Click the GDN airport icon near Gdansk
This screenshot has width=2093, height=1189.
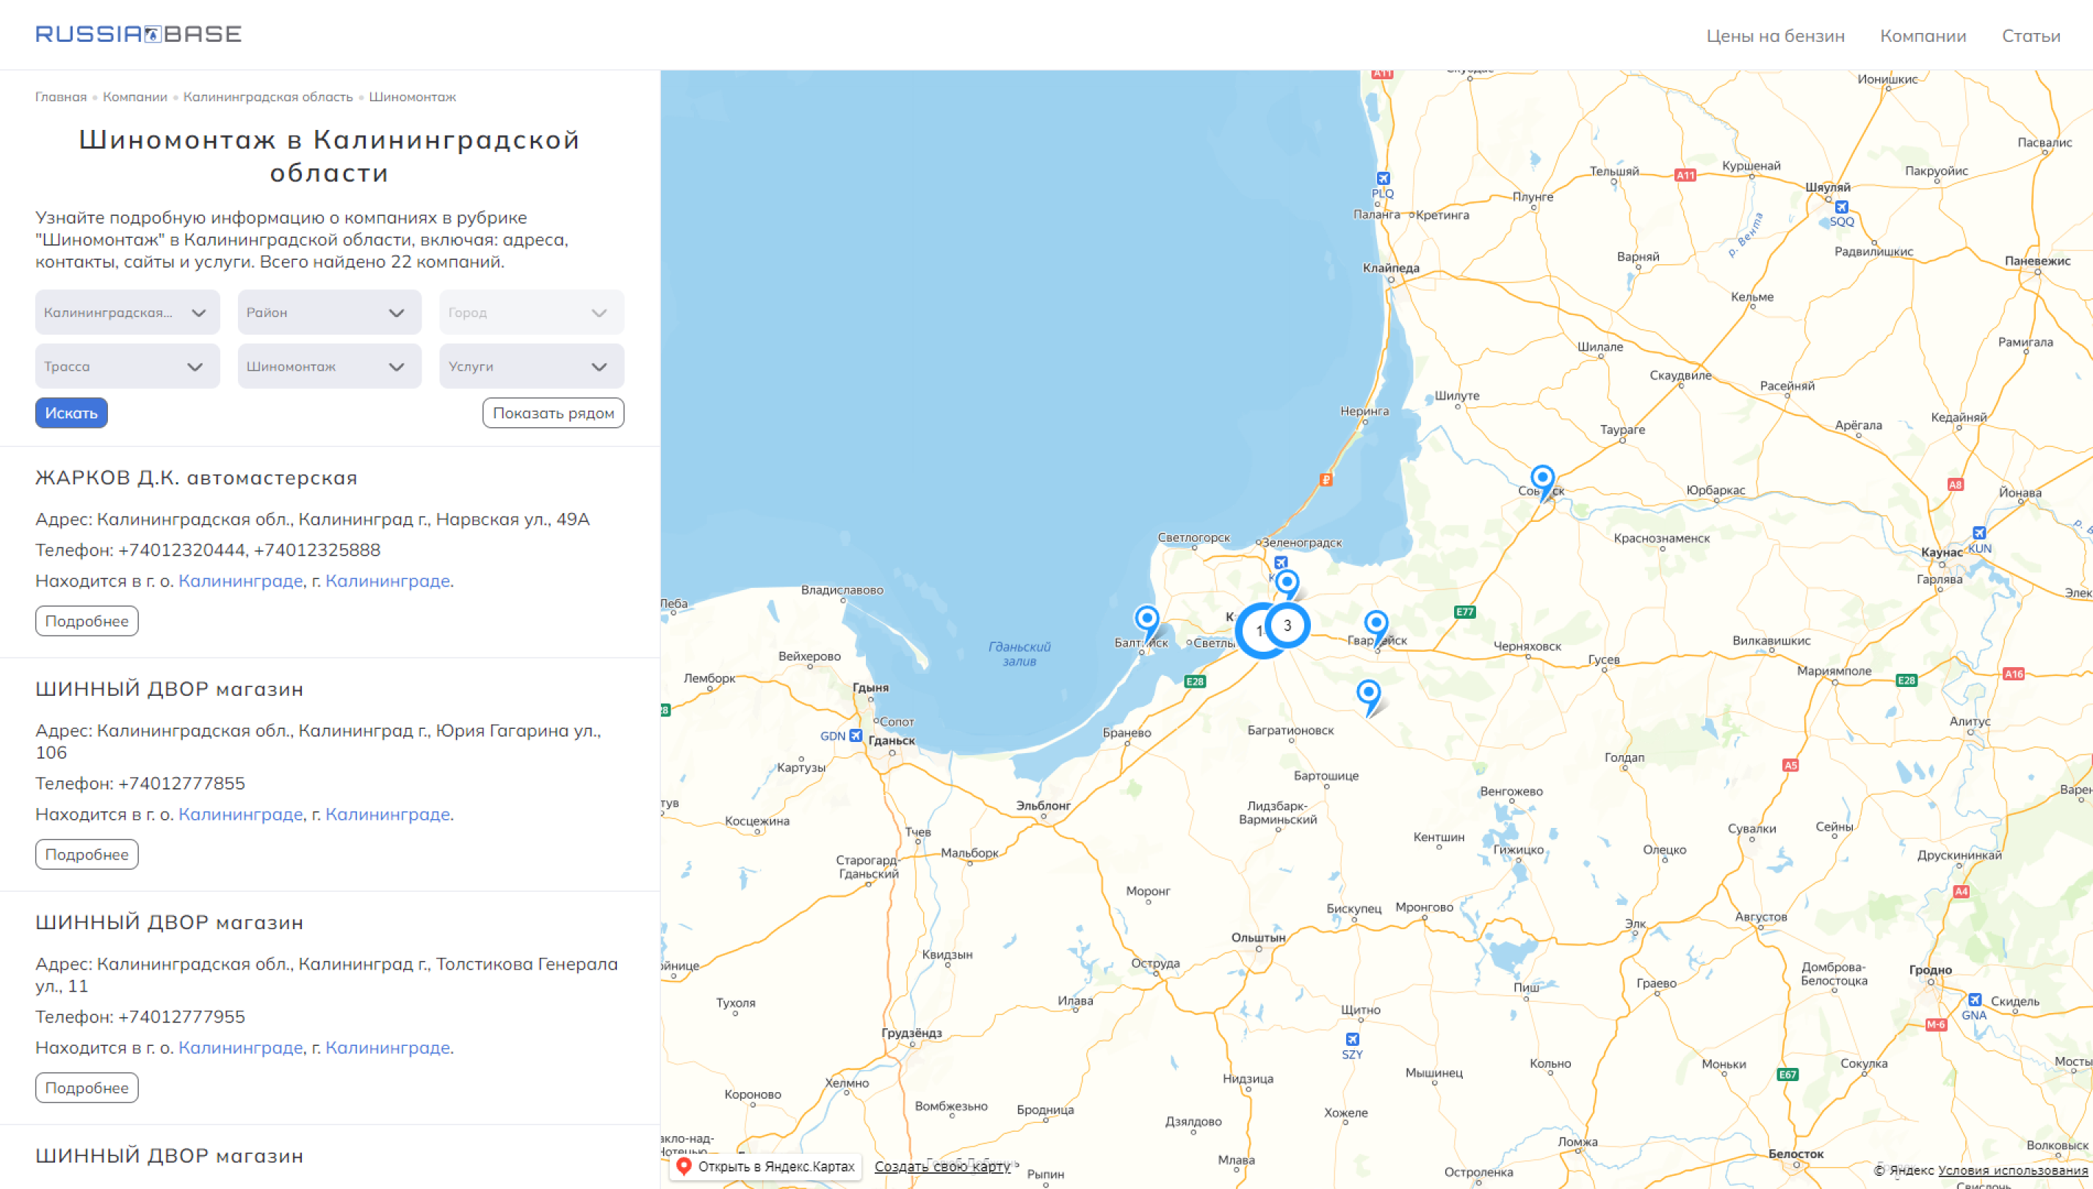pyautogui.click(x=856, y=735)
